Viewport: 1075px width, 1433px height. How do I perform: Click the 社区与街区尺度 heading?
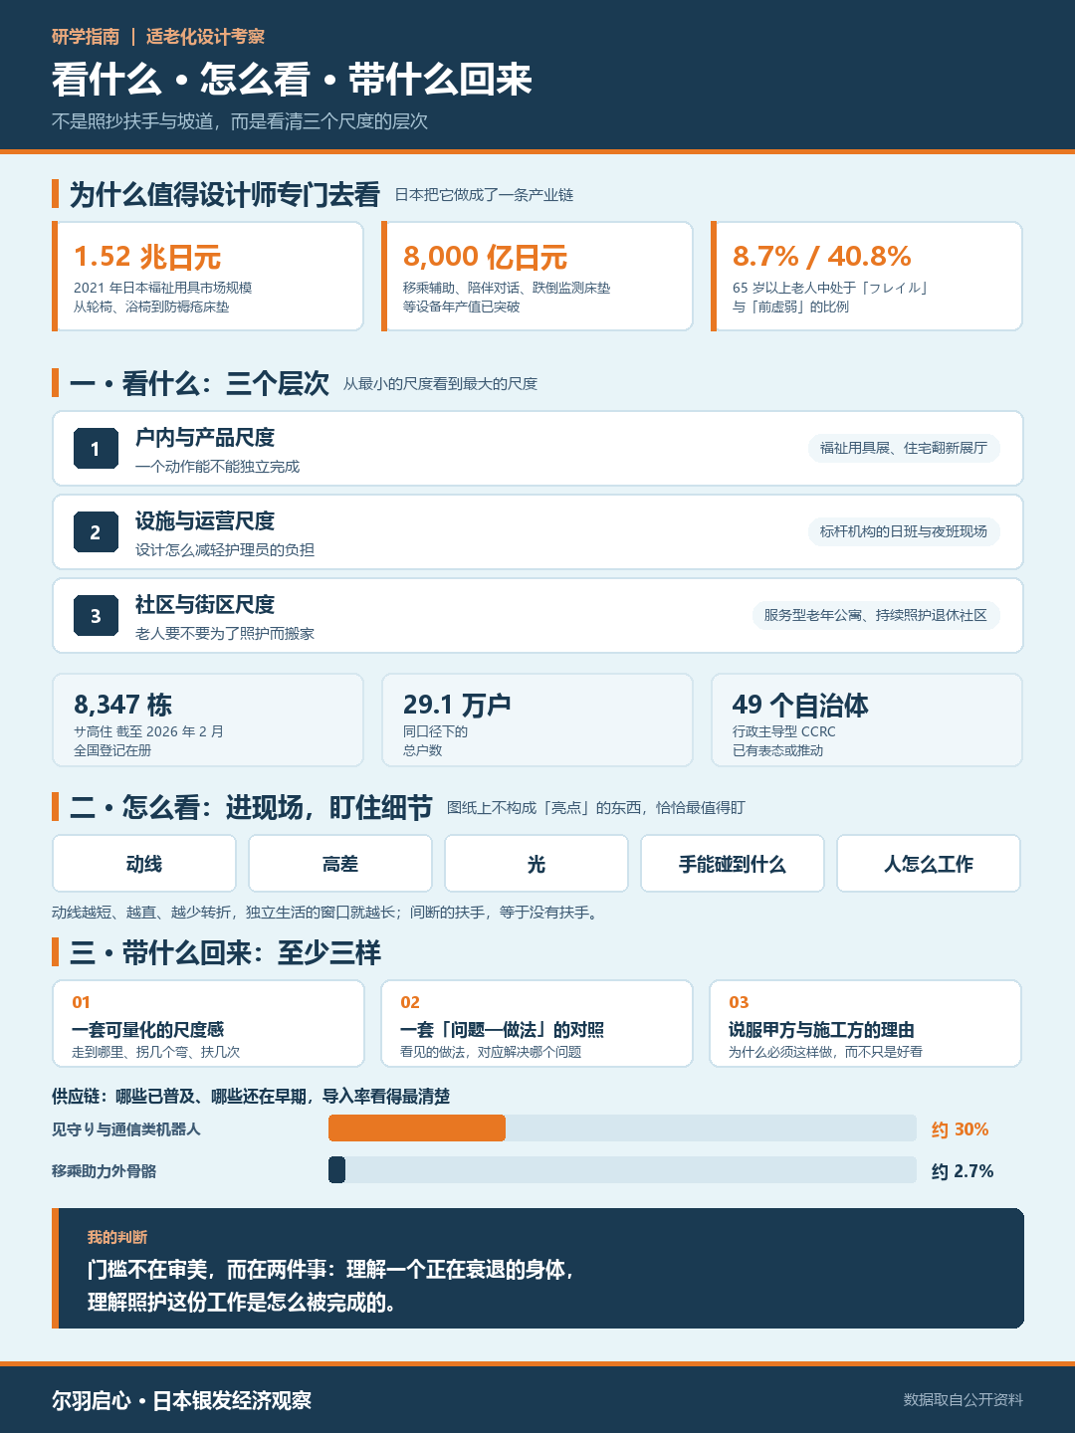pos(205,604)
